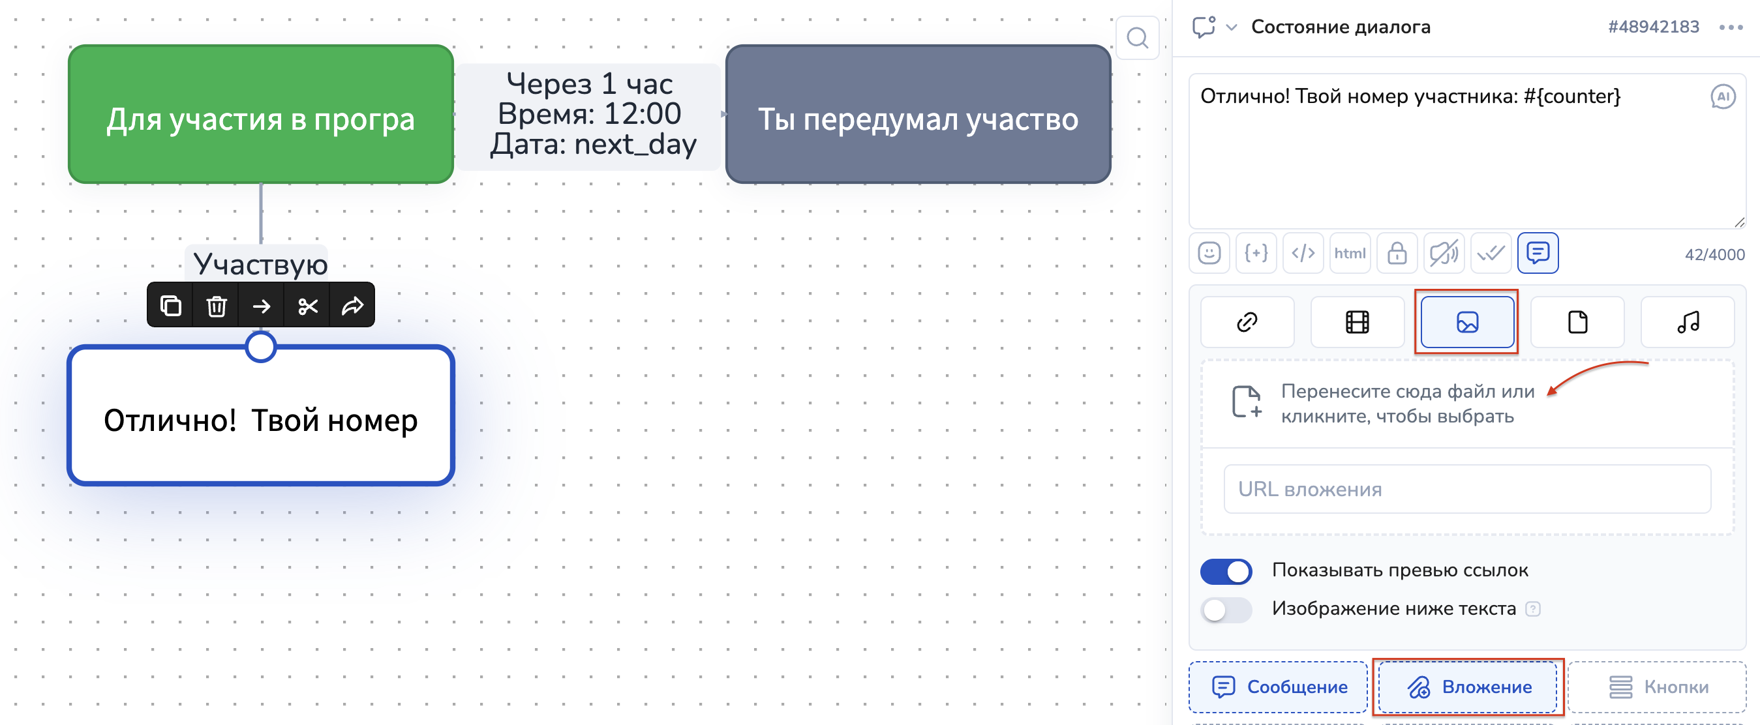Select the video attachment type icon

pyautogui.click(x=1357, y=322)
